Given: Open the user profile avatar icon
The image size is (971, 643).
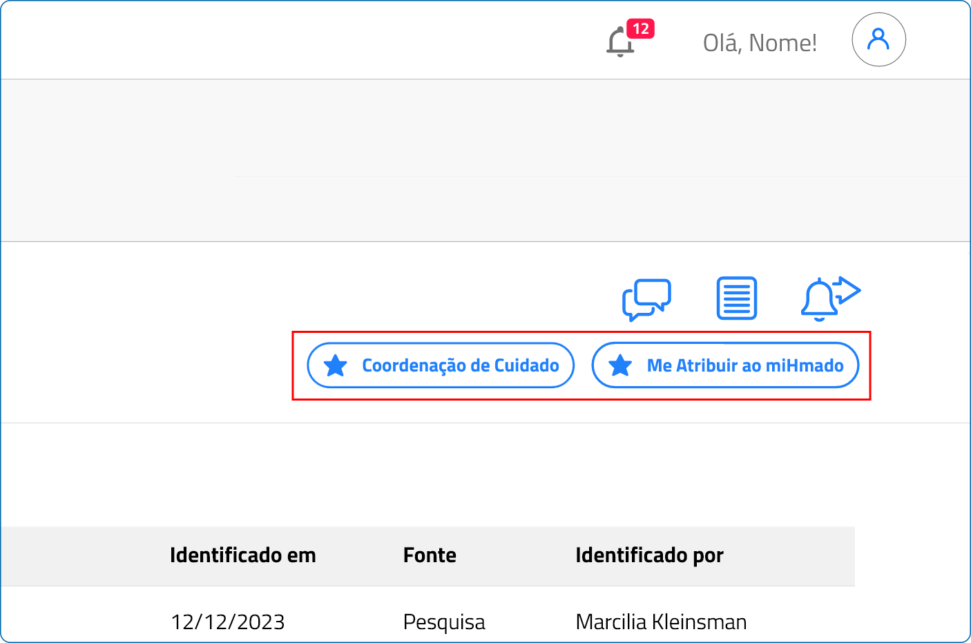Looking at the screenshot, I should 878,39.
